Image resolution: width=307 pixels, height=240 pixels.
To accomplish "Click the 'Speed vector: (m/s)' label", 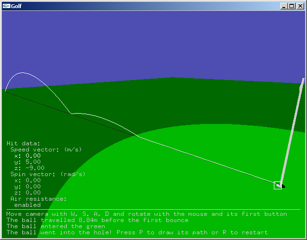I will 46,150.
